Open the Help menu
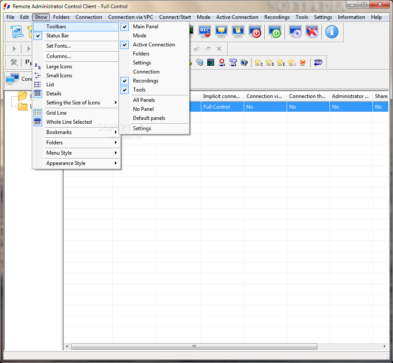This screenshot has width=393, height=363. click(x=376, y=17)
